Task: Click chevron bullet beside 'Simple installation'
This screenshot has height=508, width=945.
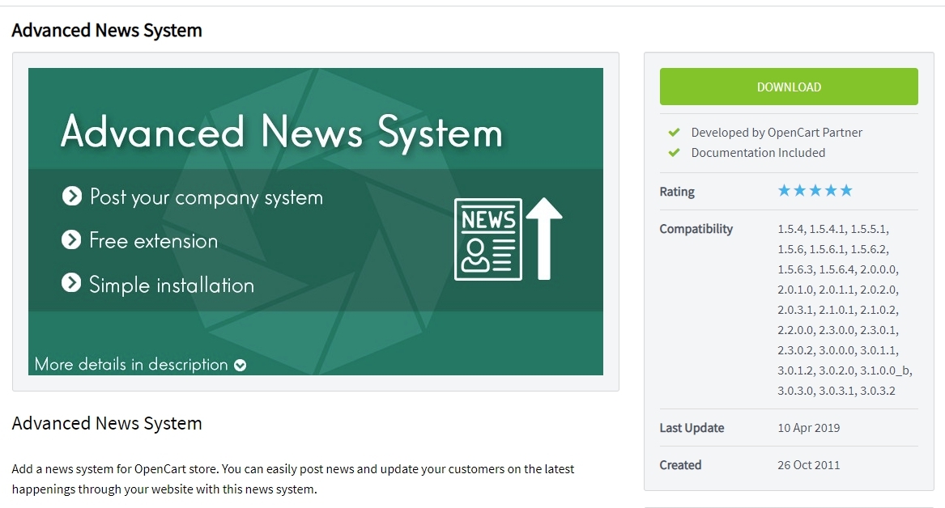Action: tap(72, 283)
